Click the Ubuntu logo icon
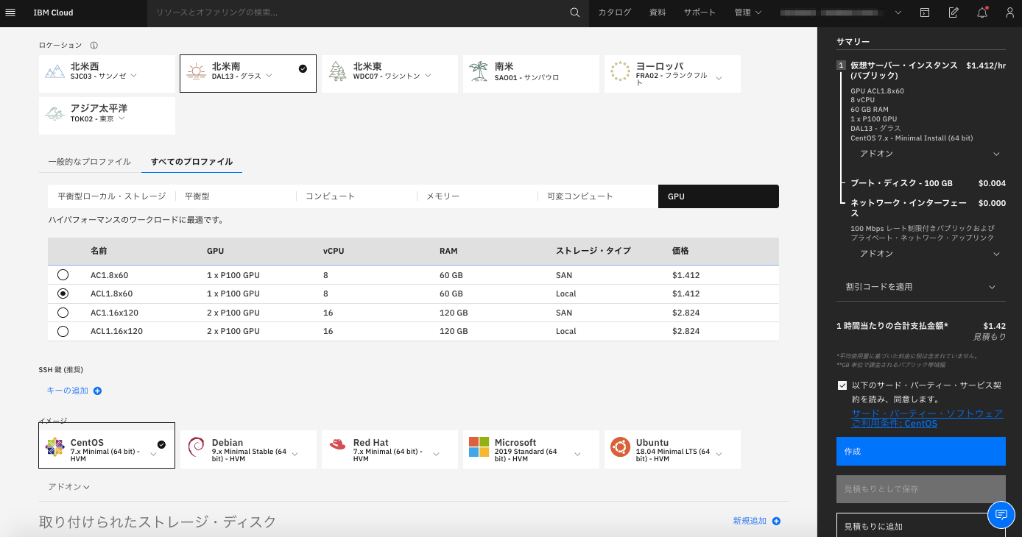Image resolution: width=1022 pixels, height=537 pixels. tap(620, 447)
